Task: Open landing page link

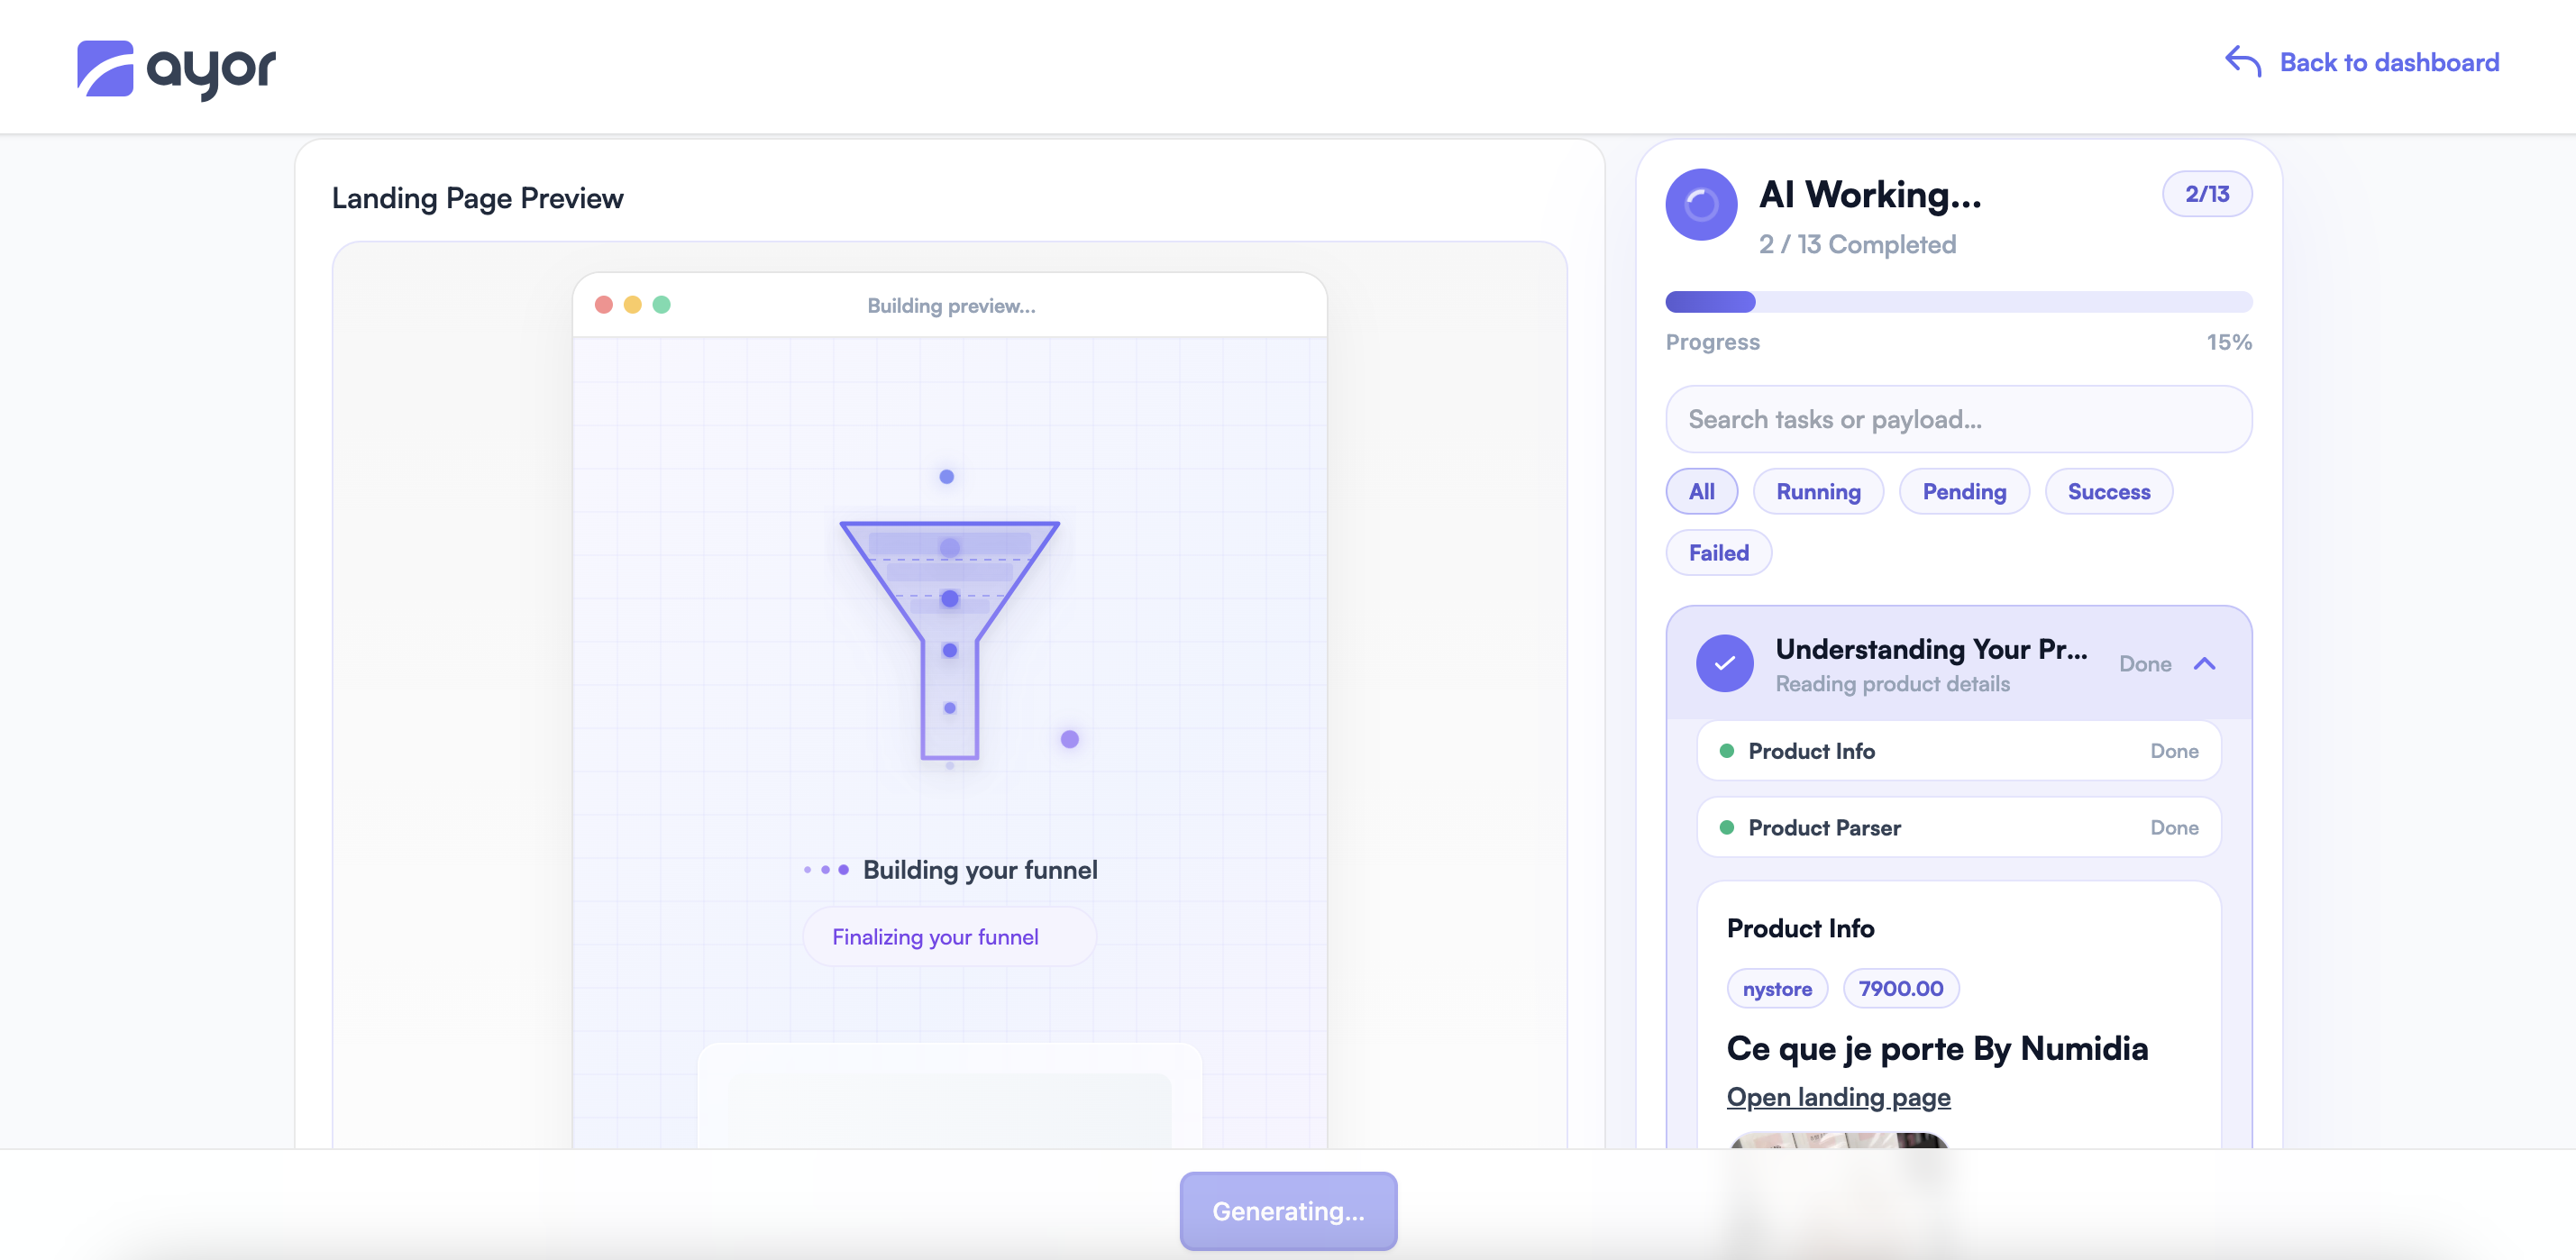Action: pyautogui.click(x=1838, y=1097)
